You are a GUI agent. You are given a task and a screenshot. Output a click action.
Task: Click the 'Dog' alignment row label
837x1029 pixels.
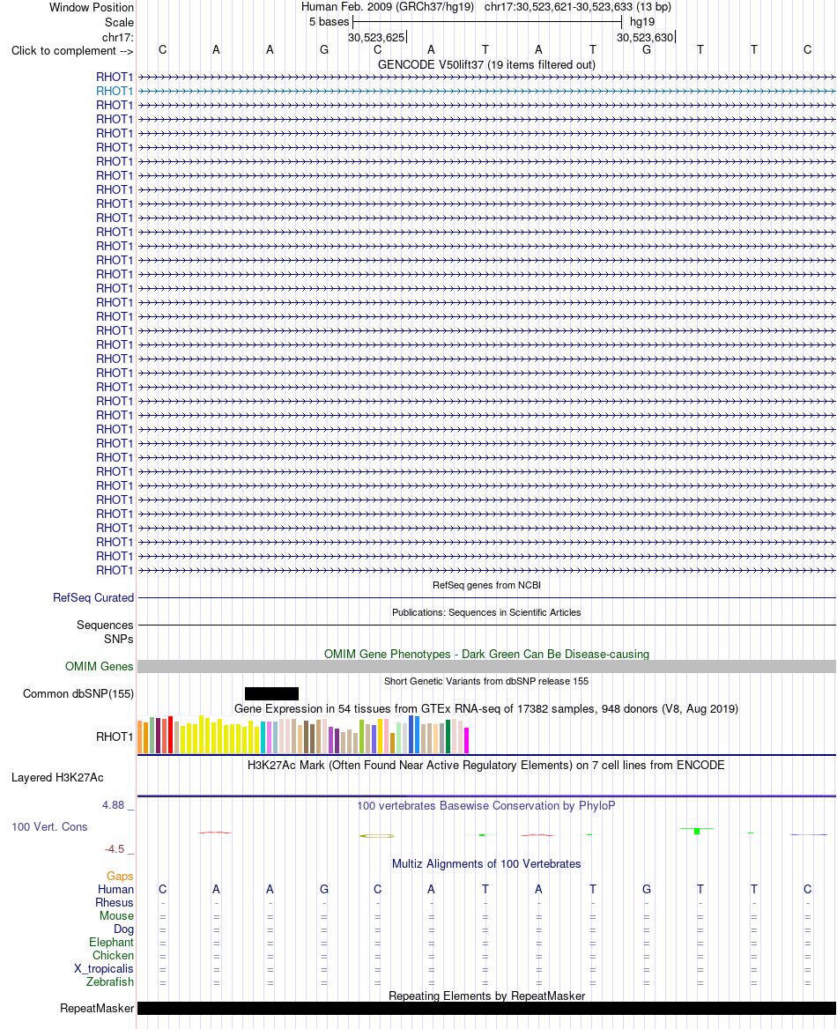[x=123, y=929]
